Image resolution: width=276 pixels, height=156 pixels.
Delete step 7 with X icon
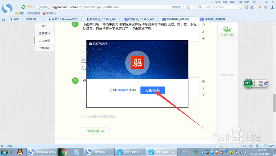pos(203,88)
